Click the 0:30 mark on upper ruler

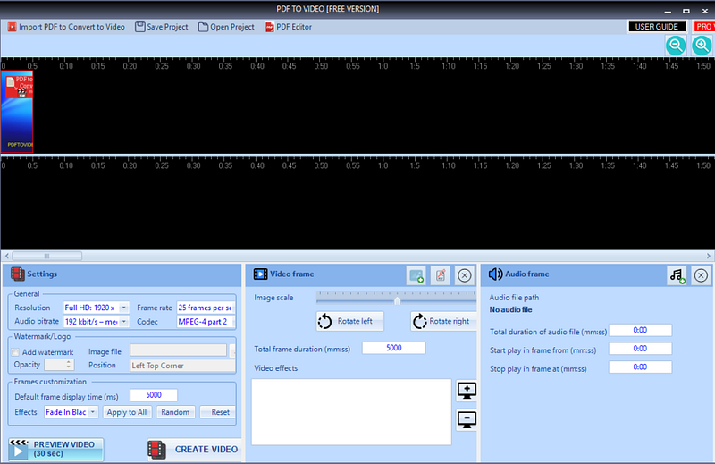(193, 66)
